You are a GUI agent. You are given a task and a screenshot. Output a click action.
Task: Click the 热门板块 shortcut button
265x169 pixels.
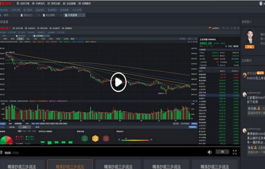point(28,10)
